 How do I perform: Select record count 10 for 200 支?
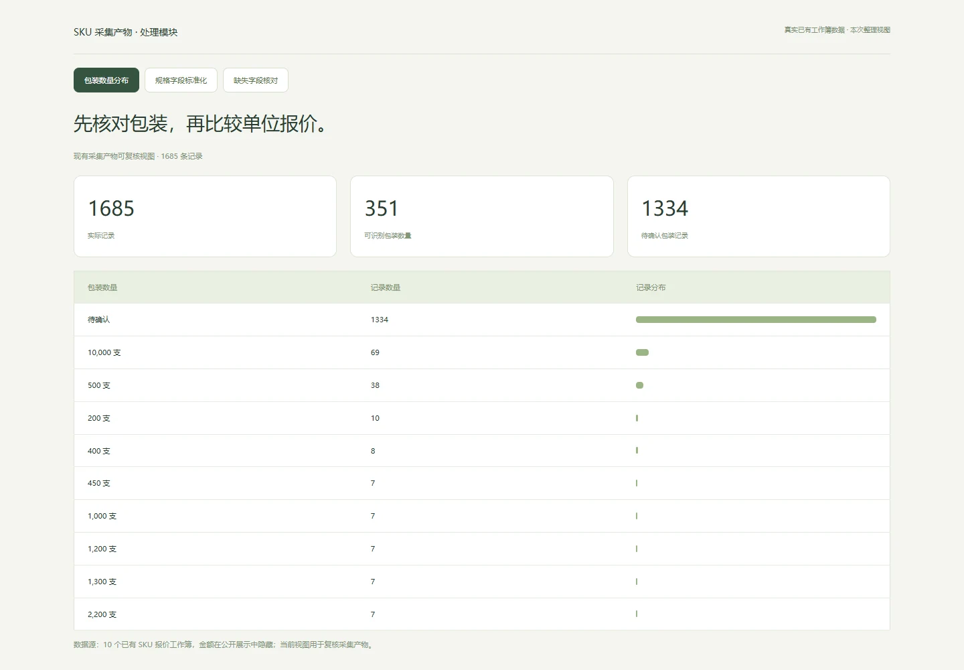[x=375, y=418]
